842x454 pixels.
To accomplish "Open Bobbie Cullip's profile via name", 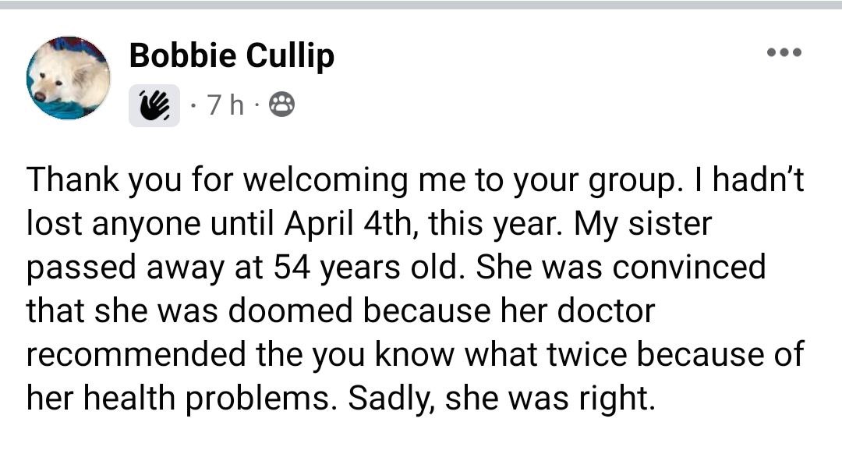I will 232,56.
